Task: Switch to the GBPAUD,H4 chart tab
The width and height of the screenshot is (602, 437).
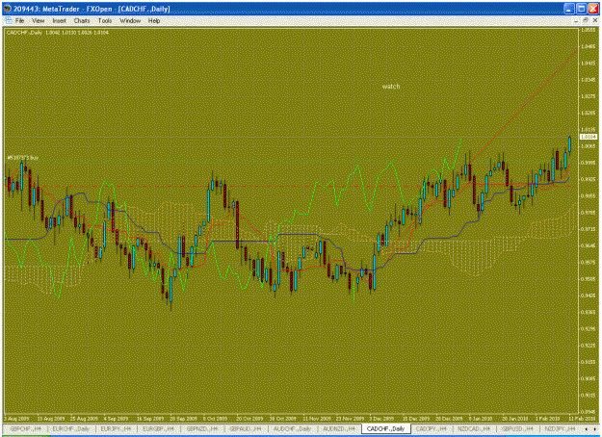Action: coord(246,428)
